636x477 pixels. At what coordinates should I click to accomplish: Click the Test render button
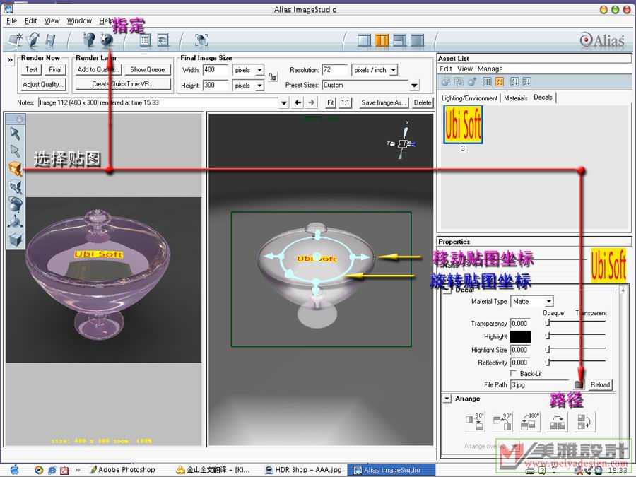click(31, 69)
